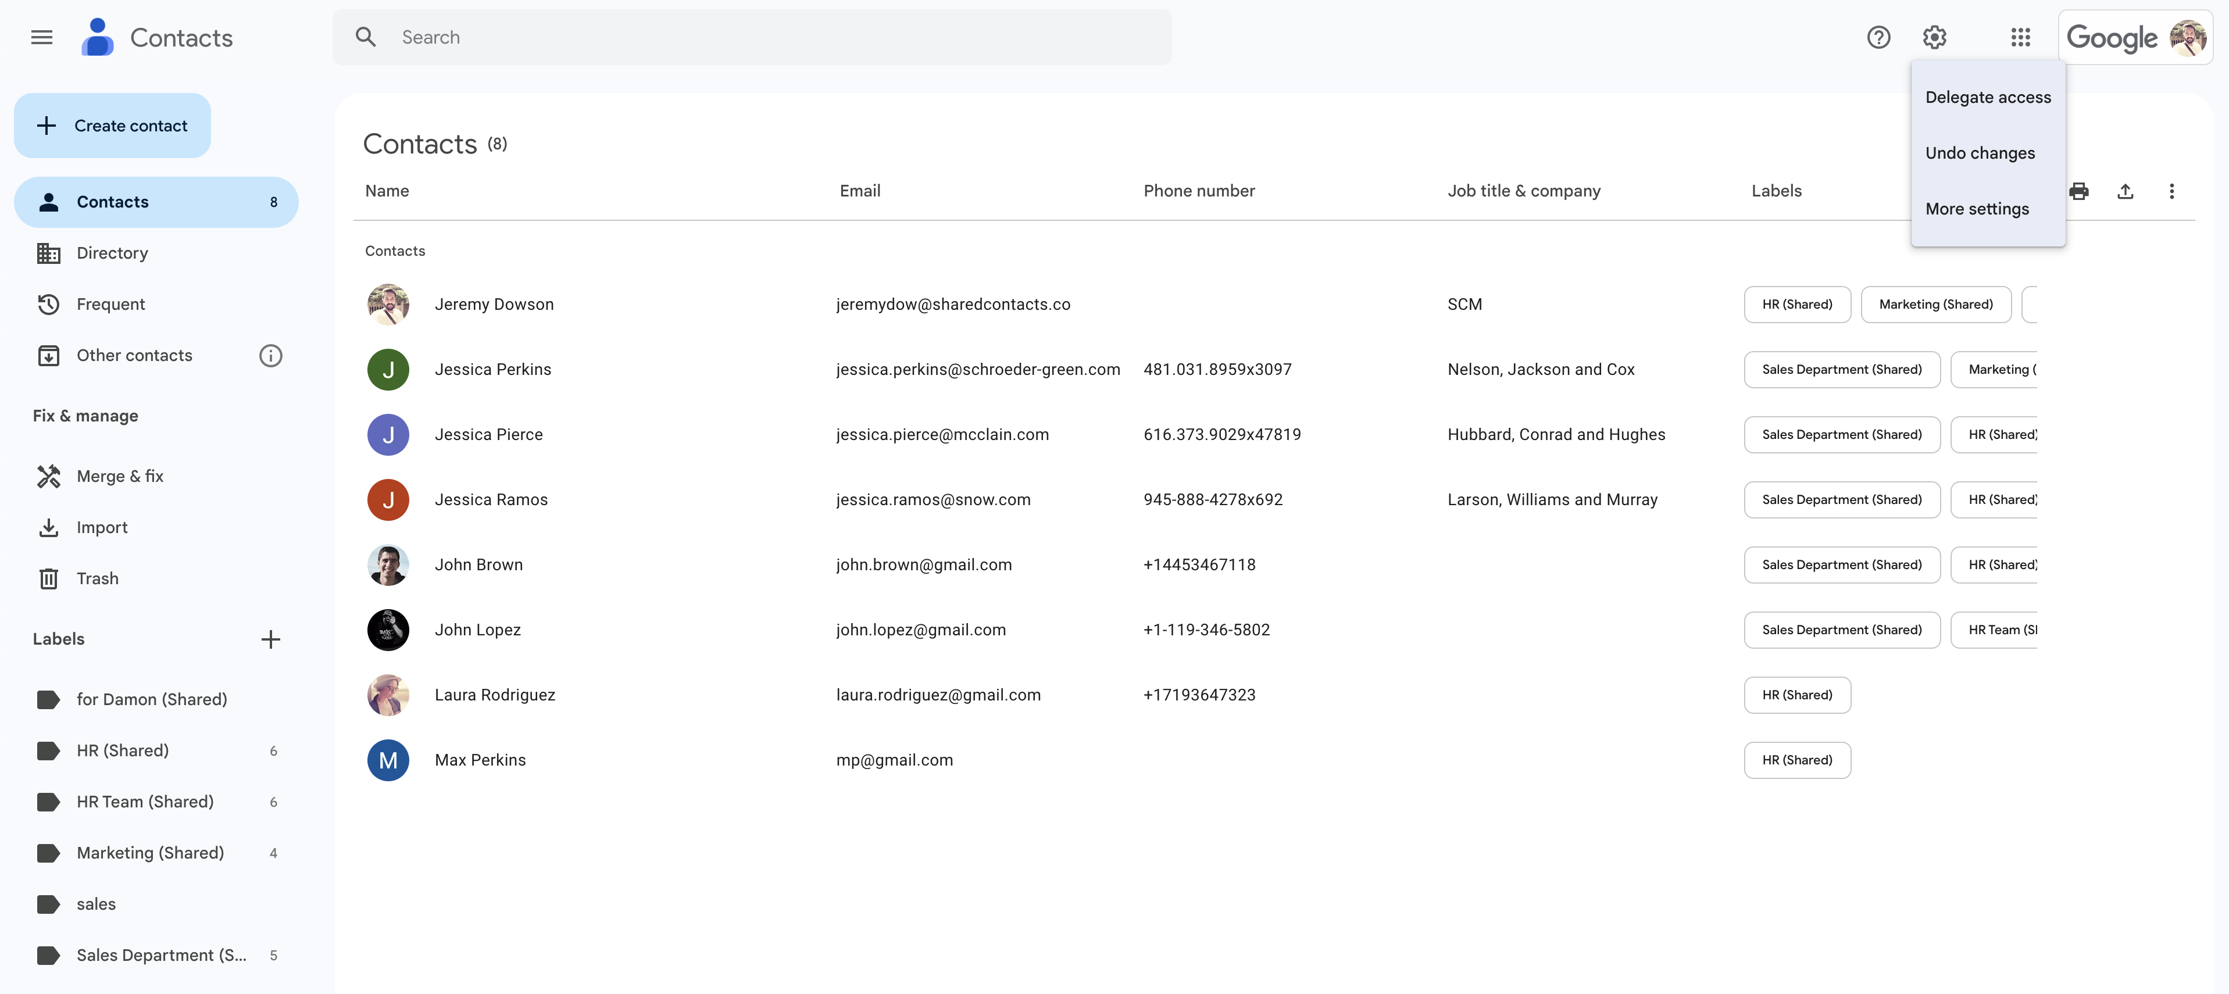Open the Google apps grid
Viewport: 2229px width, 994px height.
[x=2020, y=37]
